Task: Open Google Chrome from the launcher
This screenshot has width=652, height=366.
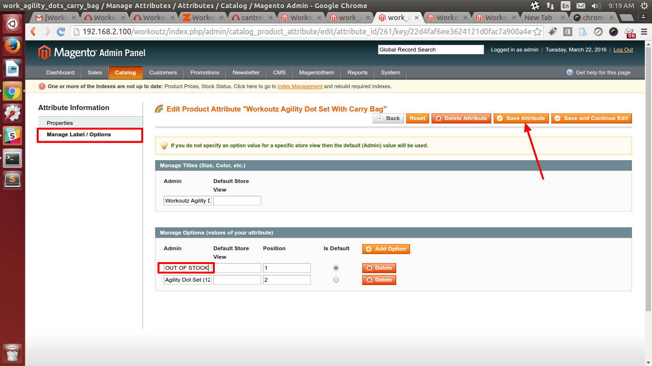Action: [x=12, y=91]
